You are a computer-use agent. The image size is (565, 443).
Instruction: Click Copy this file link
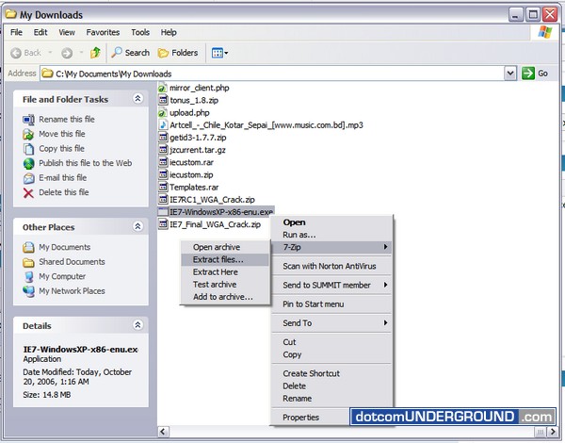click(61, 148)
